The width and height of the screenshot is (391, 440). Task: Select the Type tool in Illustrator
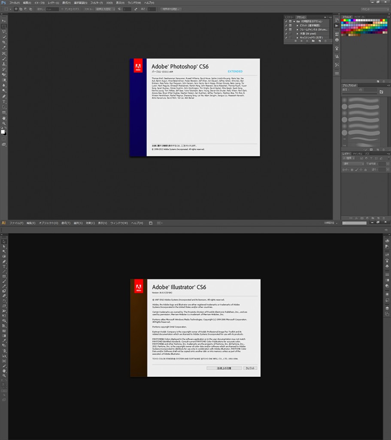click(x=4, y=266)
